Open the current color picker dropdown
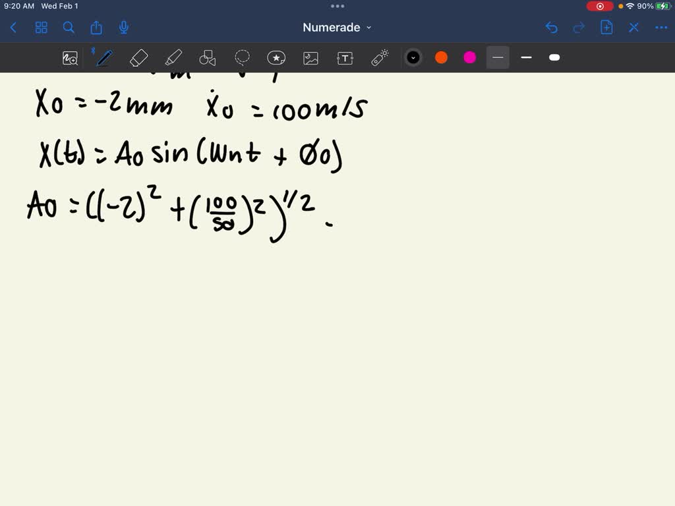675x506 pixels. tap(413, 58)
